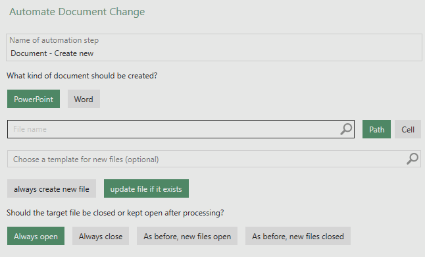Click the What kind of document question label

coord(82,76)
